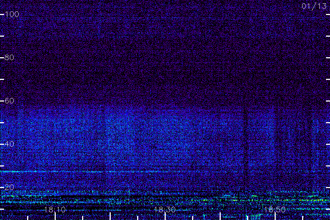Click the 40 frequency axis label
Image resolution: width=330 pixels, height=220 pixels.
(9, 144)
